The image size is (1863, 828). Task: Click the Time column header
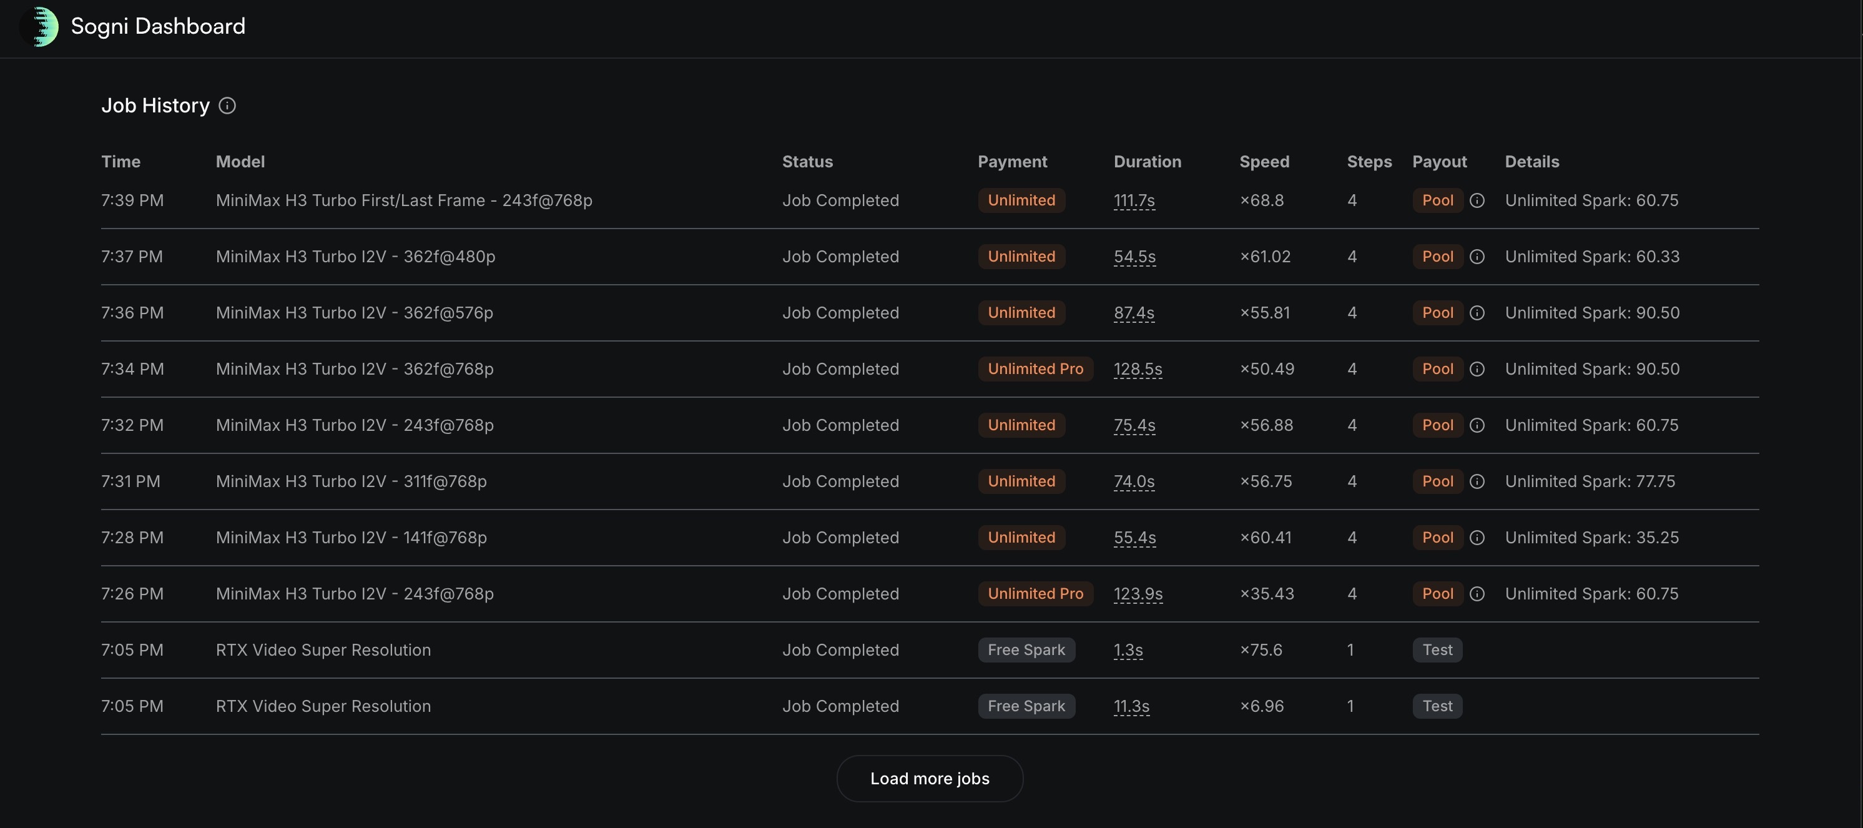pyautogui.click(x=120, y=161)
